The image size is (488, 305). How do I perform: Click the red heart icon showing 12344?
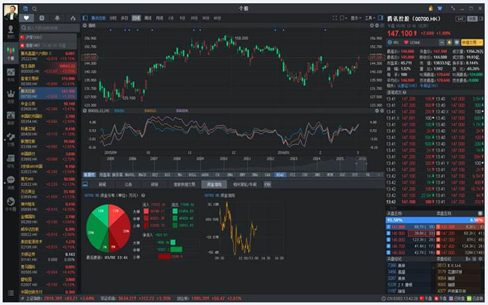[x=406, y=42]
